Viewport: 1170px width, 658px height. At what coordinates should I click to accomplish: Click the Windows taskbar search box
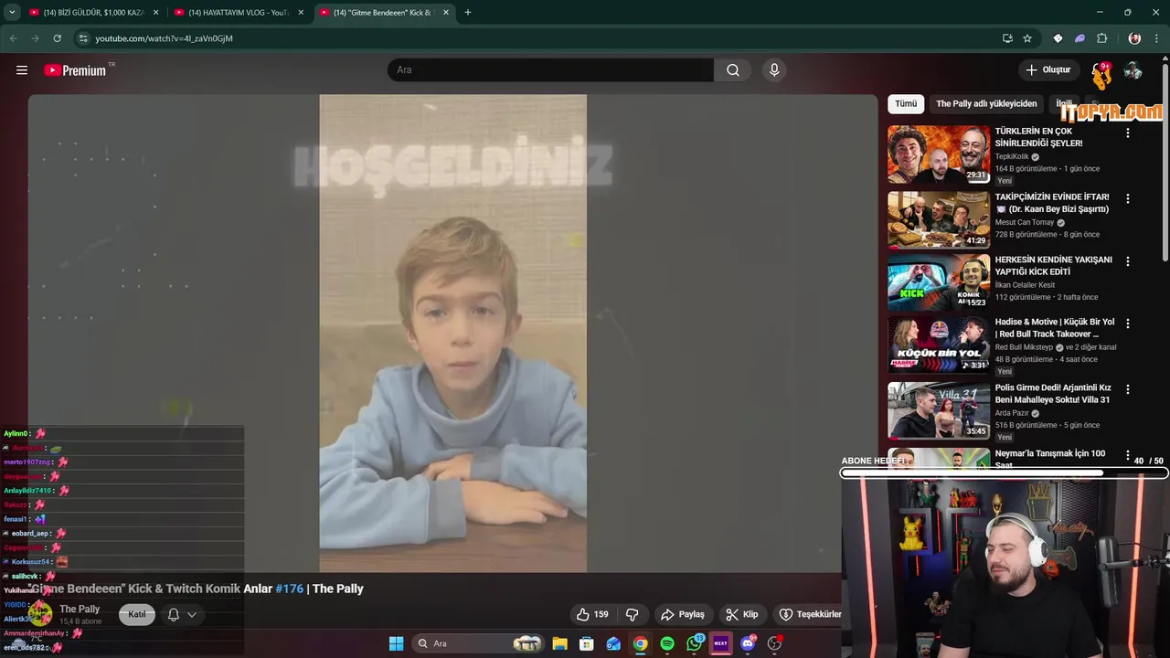point(477,643)
